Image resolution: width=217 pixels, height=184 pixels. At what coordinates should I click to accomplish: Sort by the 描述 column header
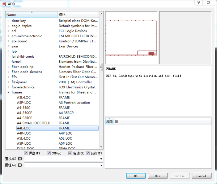pyautogui.click(x=78, y=14)
